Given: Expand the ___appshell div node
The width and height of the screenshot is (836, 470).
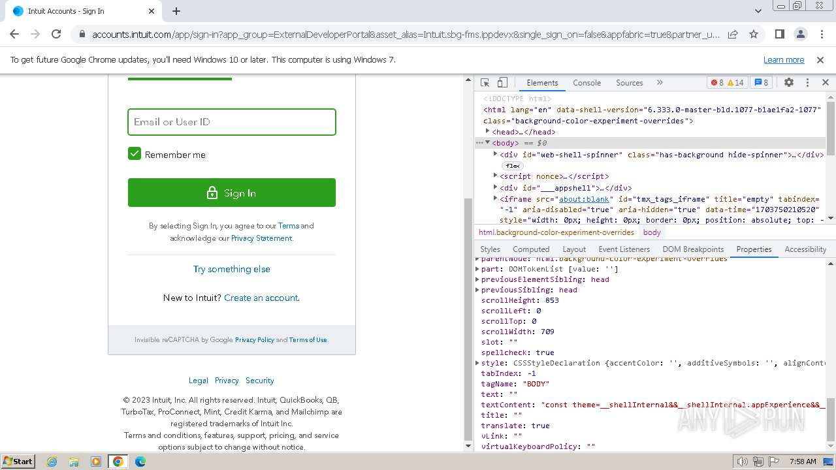Looking at the screenshot, I should tap(495, 187).
